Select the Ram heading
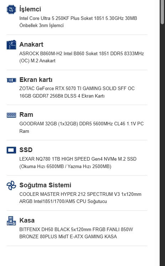 26,115
